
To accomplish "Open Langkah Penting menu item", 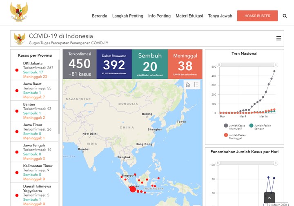I will click(128, 16).
